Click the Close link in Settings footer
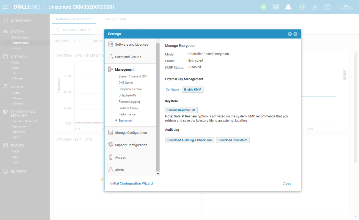The image size is (359, 220). (x=287, y=183)
